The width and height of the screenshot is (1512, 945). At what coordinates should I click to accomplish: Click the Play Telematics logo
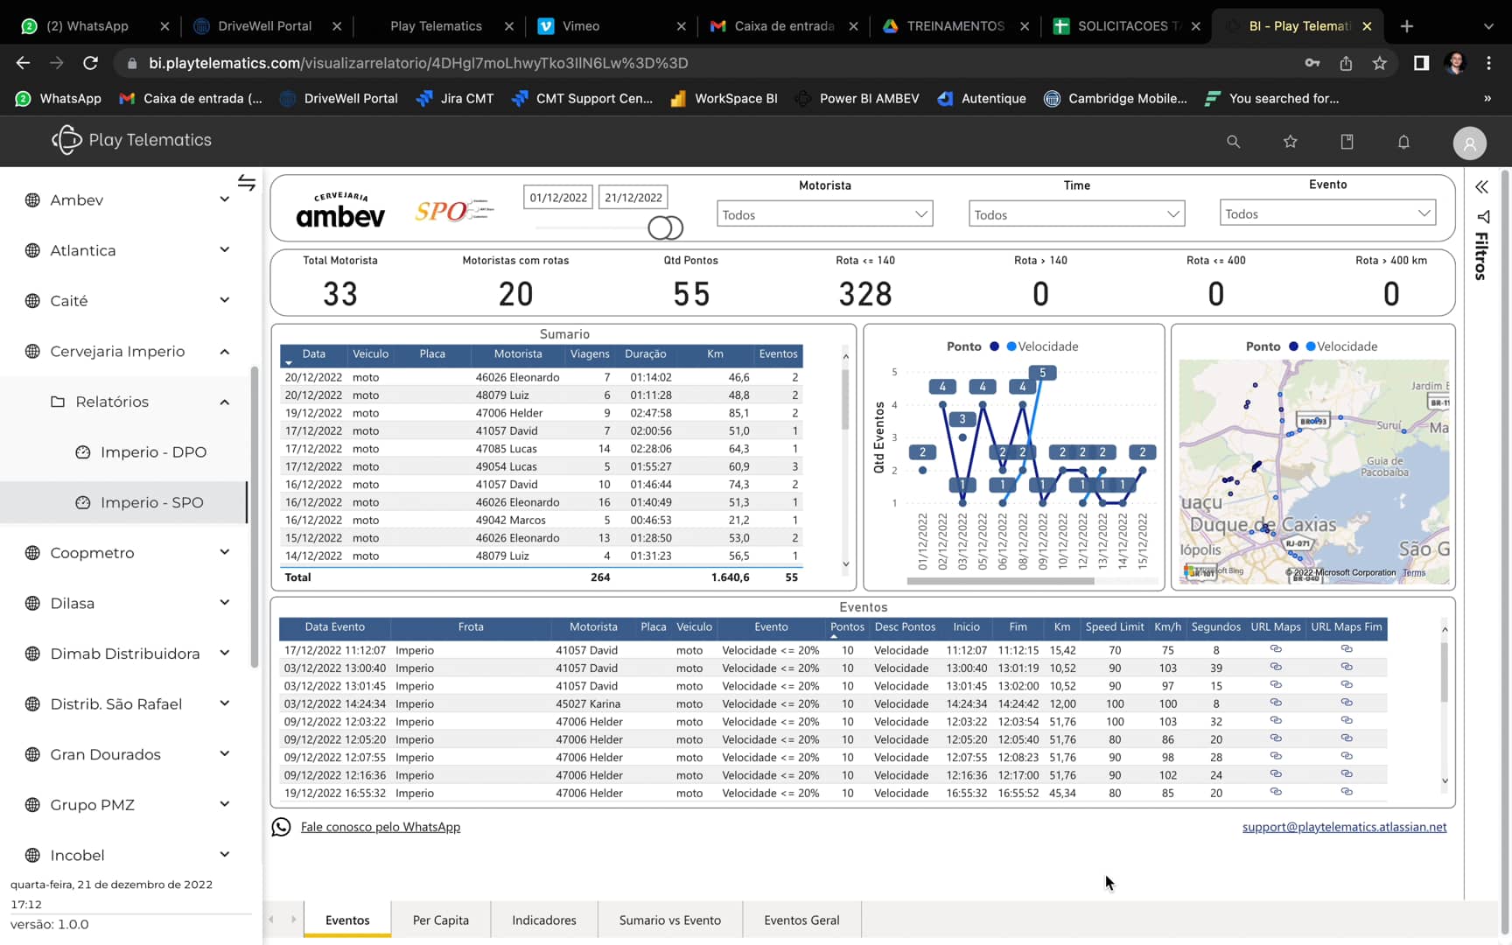[131, 140]
